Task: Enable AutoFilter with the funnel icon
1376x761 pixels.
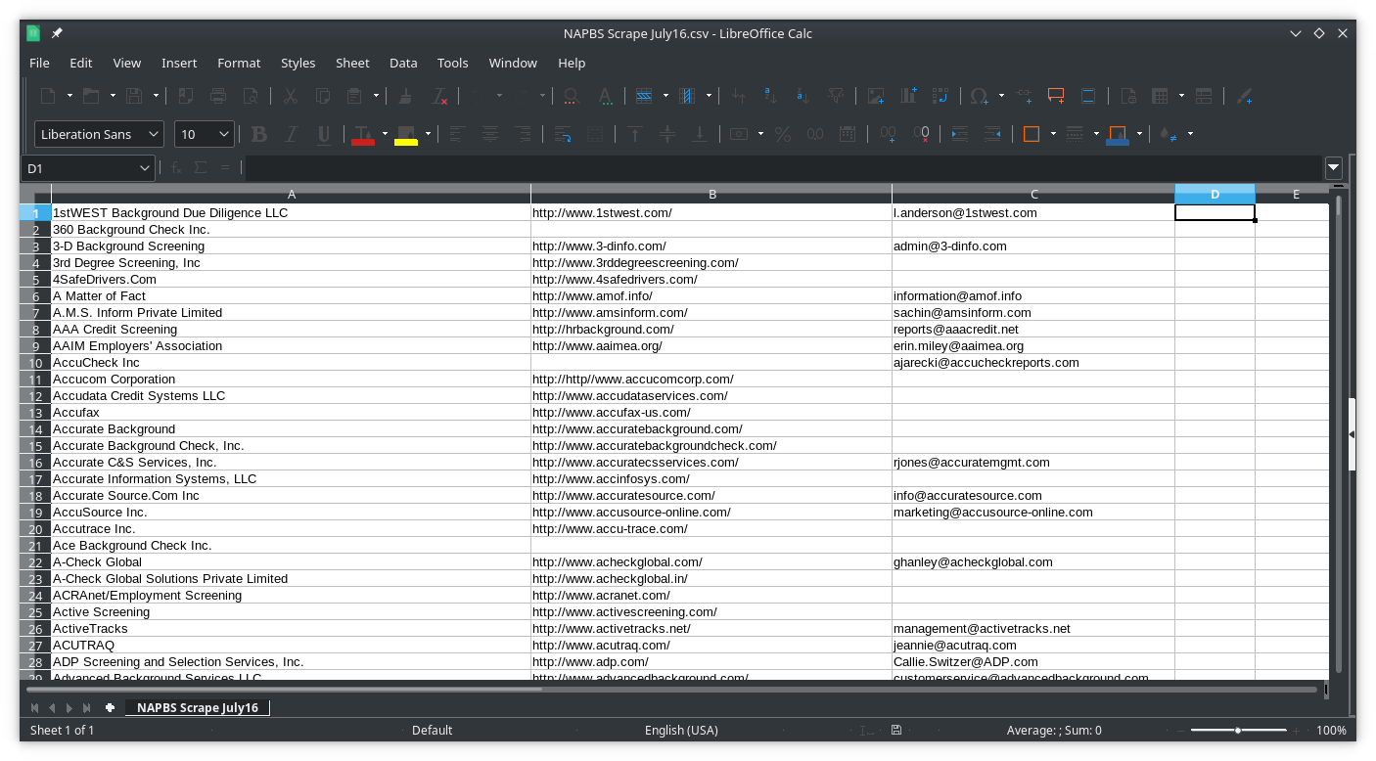Action: [x=836, y=96]
